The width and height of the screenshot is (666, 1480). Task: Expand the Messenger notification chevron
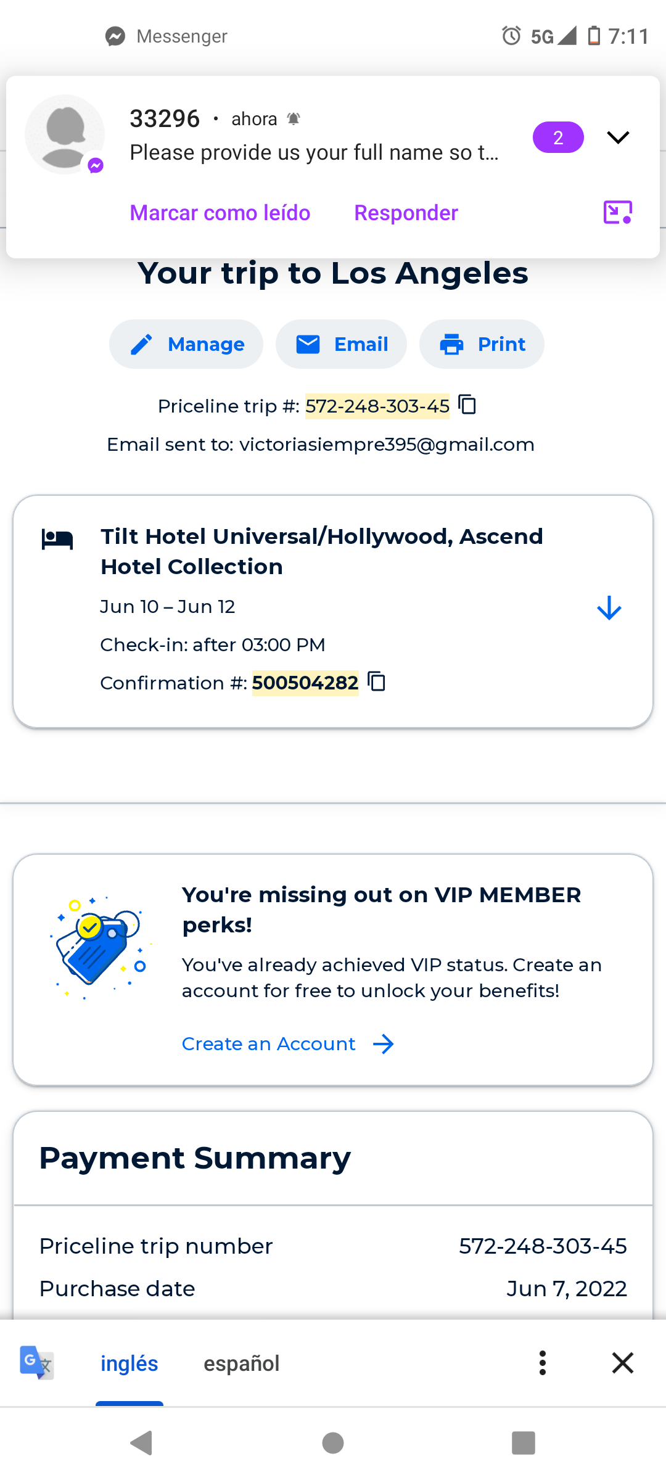tap(618, 137)
